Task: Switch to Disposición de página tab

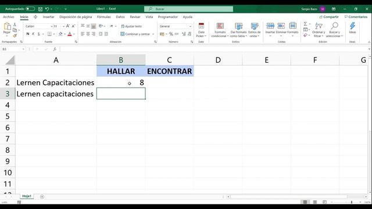Action: (76, 17)
